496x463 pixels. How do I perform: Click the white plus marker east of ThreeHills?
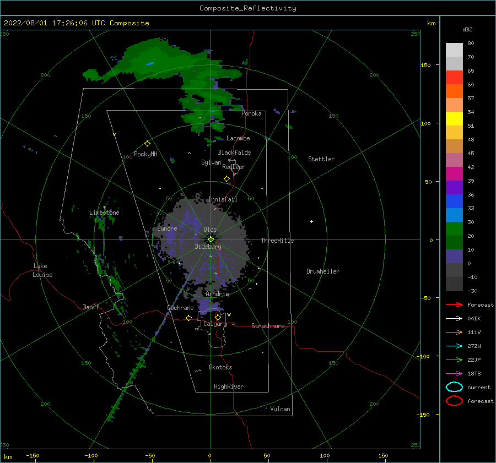click(311, 221)
